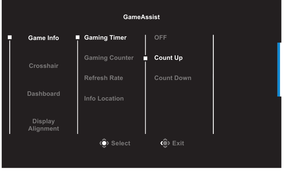
Task: Open the Display Alignment category
Action: click(44, 125)
